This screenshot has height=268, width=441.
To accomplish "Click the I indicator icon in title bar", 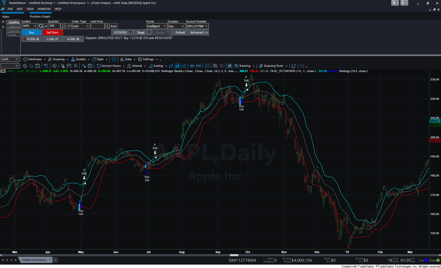I will coord(404,3).
